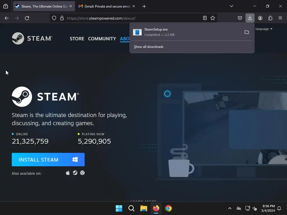Screen dimensions: 287x215
Task: Click Firefox icon in taskbar
Action: [x=156, y=208]
